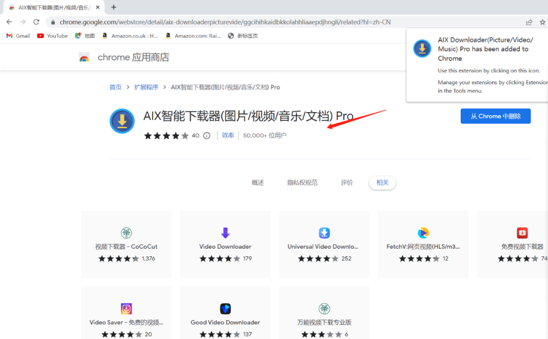
Task: Click the 视频下载器 - CoCoCut palm tree icon
Action: tap(126, 232)
